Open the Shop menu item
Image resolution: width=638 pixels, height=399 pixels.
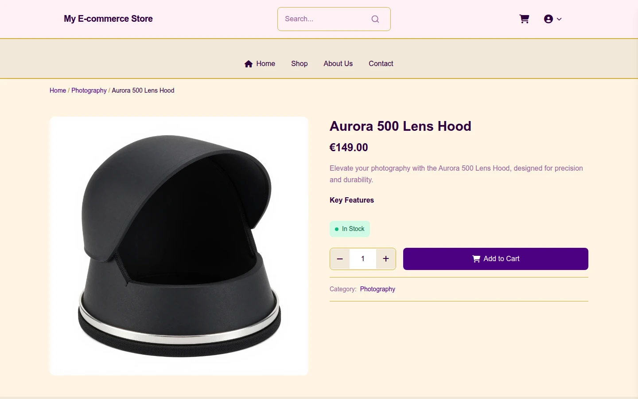pyautogui.click(x=300, y=63)
